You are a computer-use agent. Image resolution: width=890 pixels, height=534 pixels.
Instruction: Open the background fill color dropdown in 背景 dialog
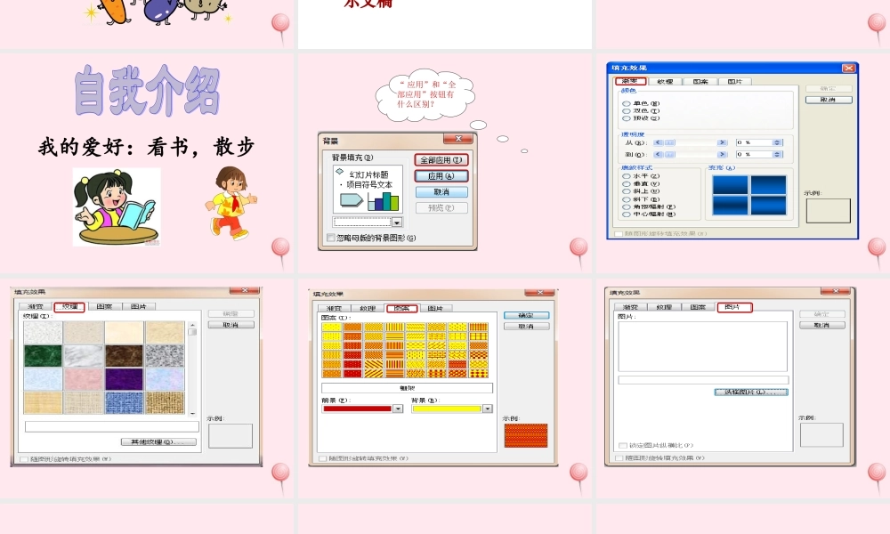pos(397,222)
